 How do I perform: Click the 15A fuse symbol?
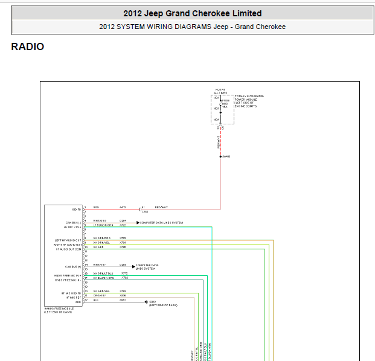pos(220,104)
